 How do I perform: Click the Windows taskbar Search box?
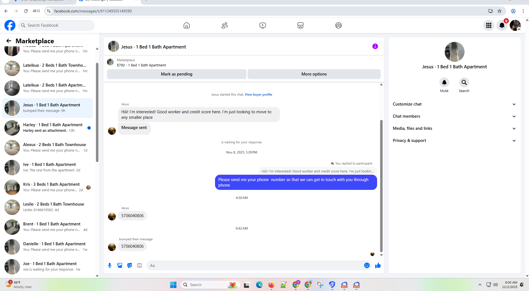(x=210, y=285)
